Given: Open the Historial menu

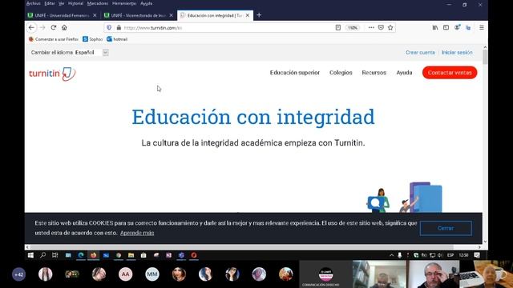Looking at the screenshot, I should [x=75, y=3].
